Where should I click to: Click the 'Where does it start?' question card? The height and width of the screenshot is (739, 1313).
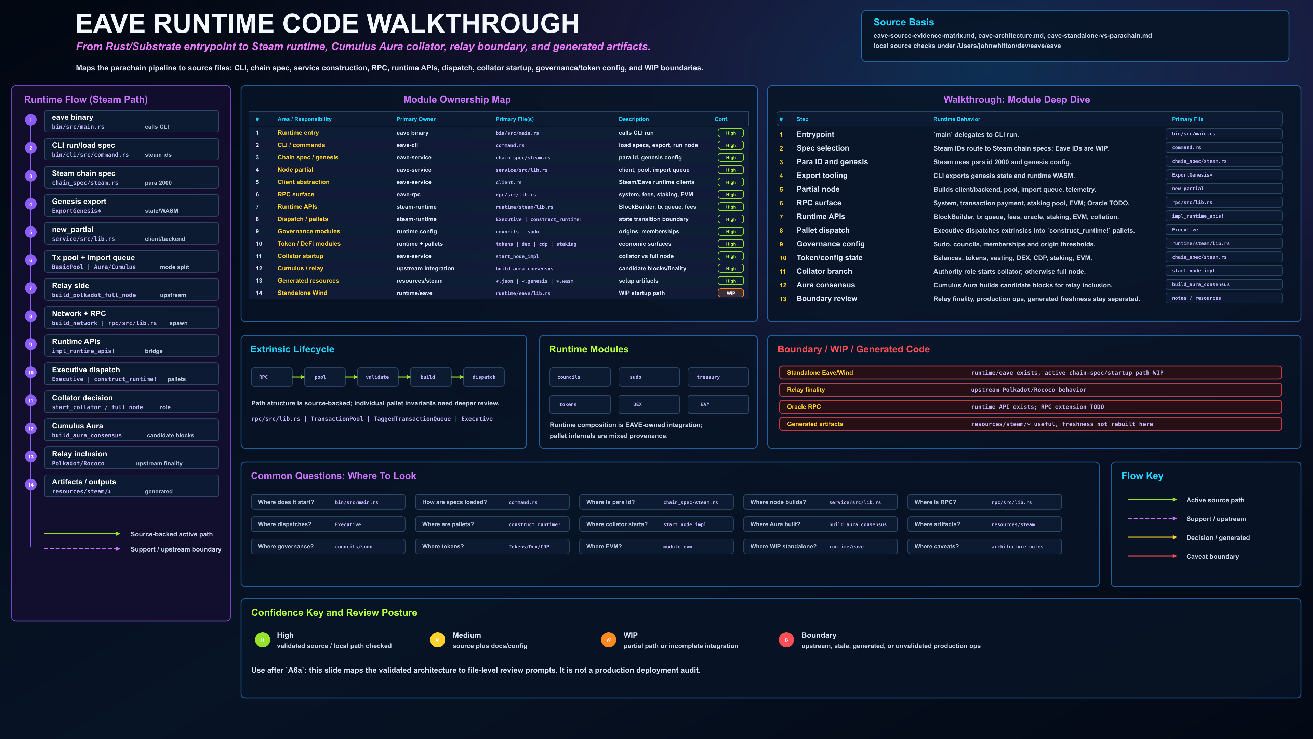click(x=328, y=502)
